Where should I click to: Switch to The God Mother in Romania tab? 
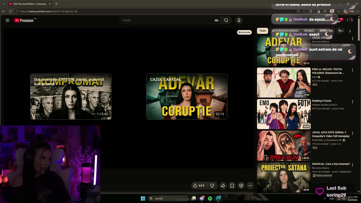click(30, 4)
